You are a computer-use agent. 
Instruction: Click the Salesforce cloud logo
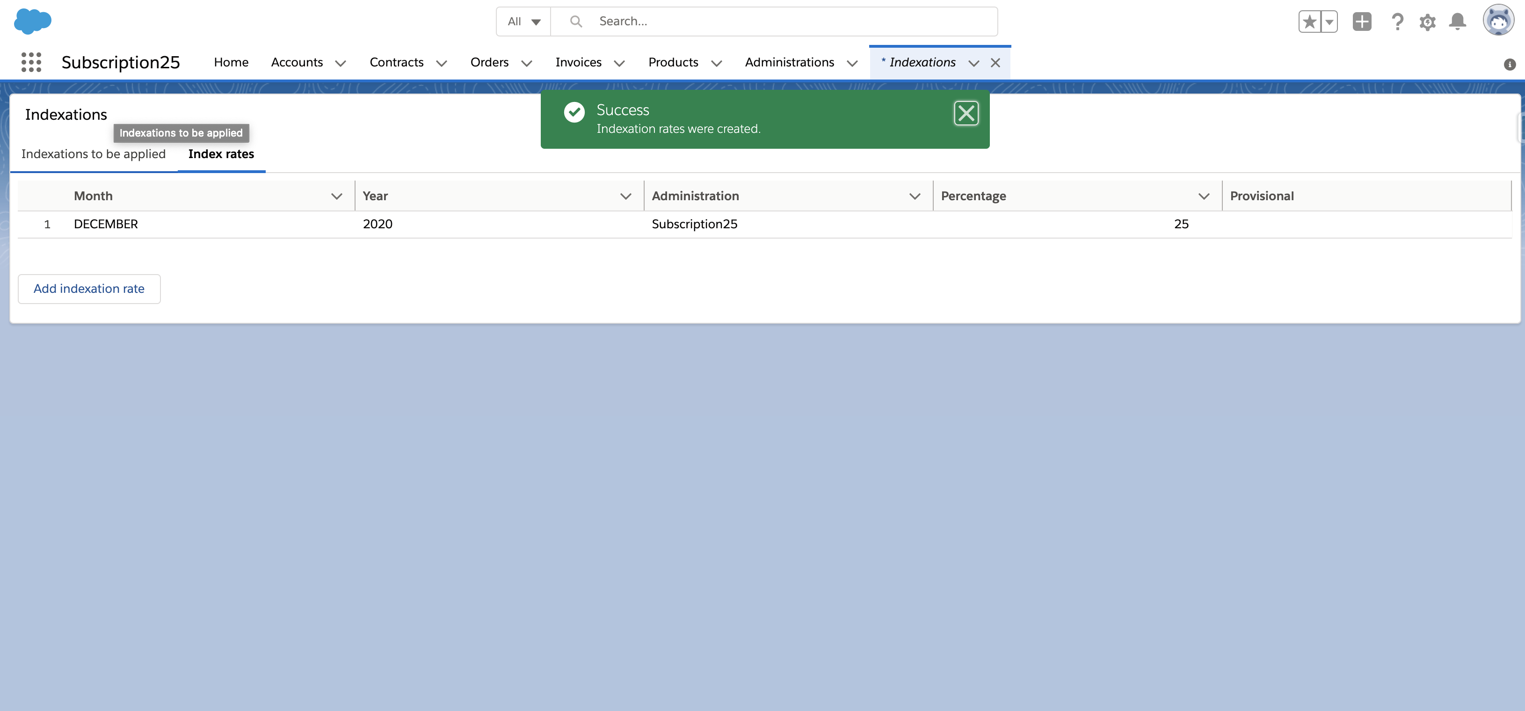(x=33, y=22)
